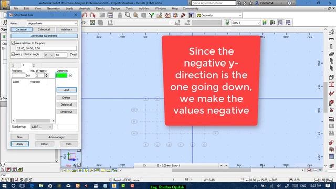Open the Axis manager
This screenshot has width=336, height=189.
click(57, 137)
